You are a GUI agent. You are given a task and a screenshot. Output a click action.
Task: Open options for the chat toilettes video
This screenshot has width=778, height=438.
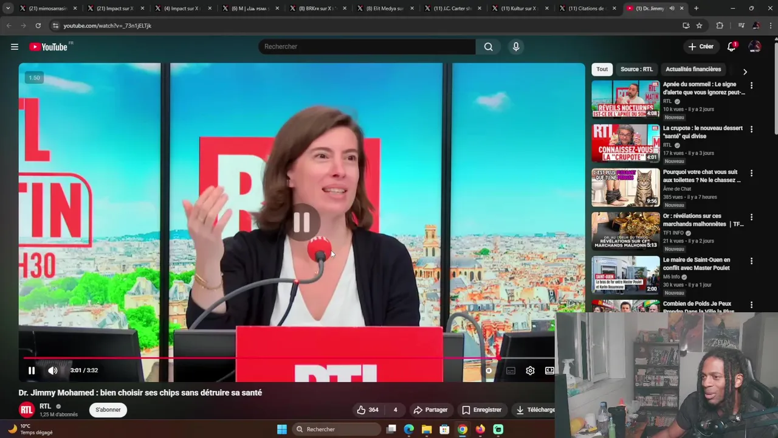coord(751,173)
